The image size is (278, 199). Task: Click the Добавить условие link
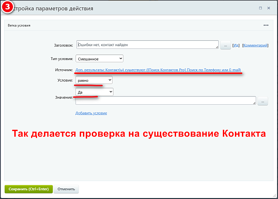[x=91, y=113]
